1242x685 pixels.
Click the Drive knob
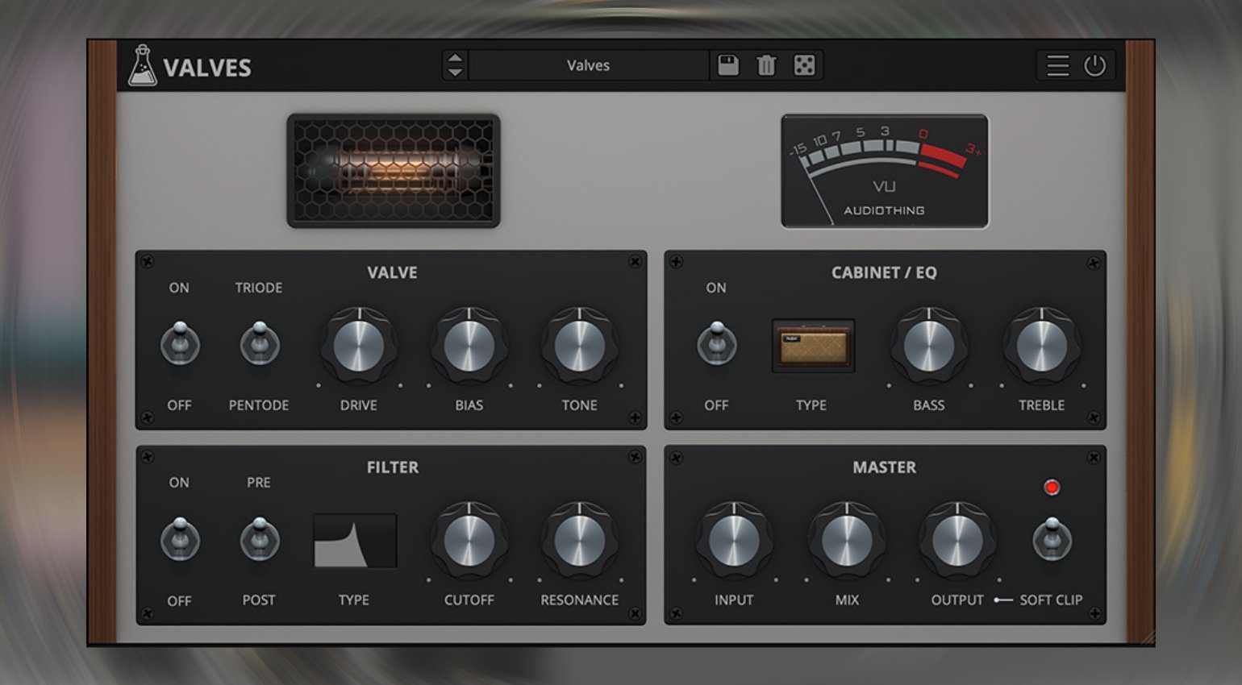359,347
